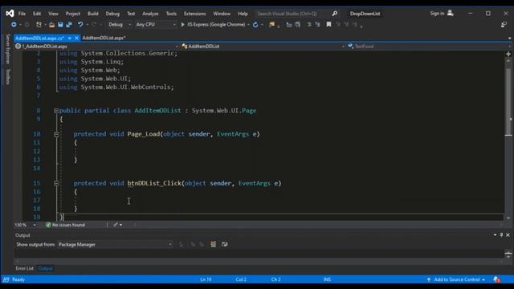514x289 pixels.
Task: Click the Open File folder icon
Action: [51, 25]
